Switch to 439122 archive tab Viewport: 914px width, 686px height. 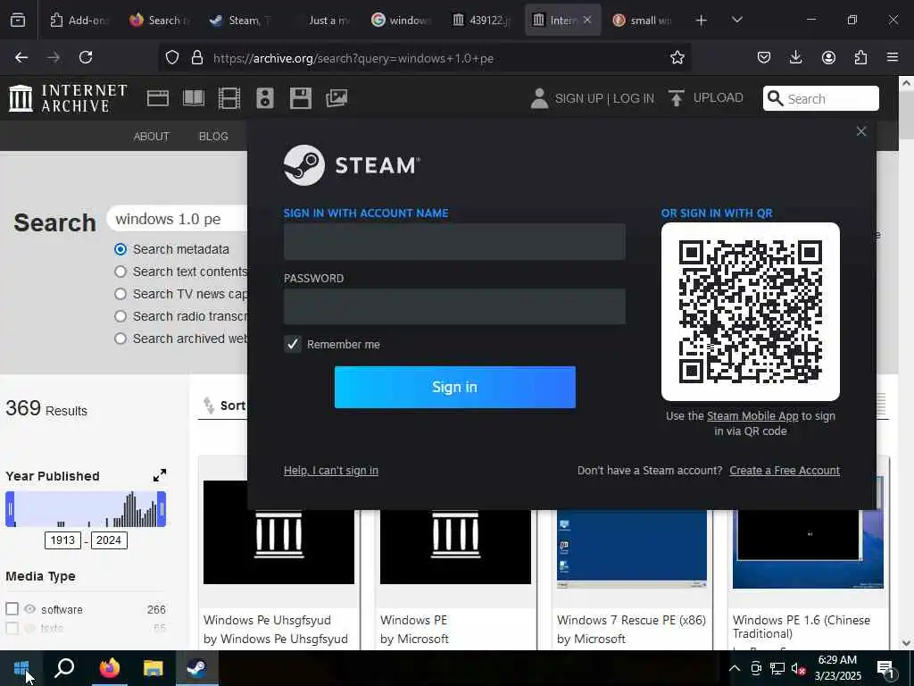tap(481, 21)
